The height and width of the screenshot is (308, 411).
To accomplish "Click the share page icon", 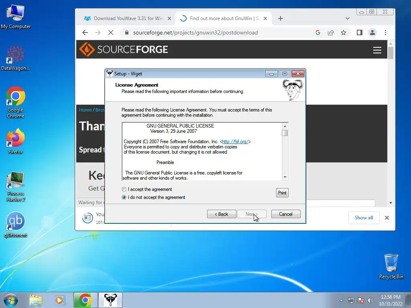I will [331, 32].
